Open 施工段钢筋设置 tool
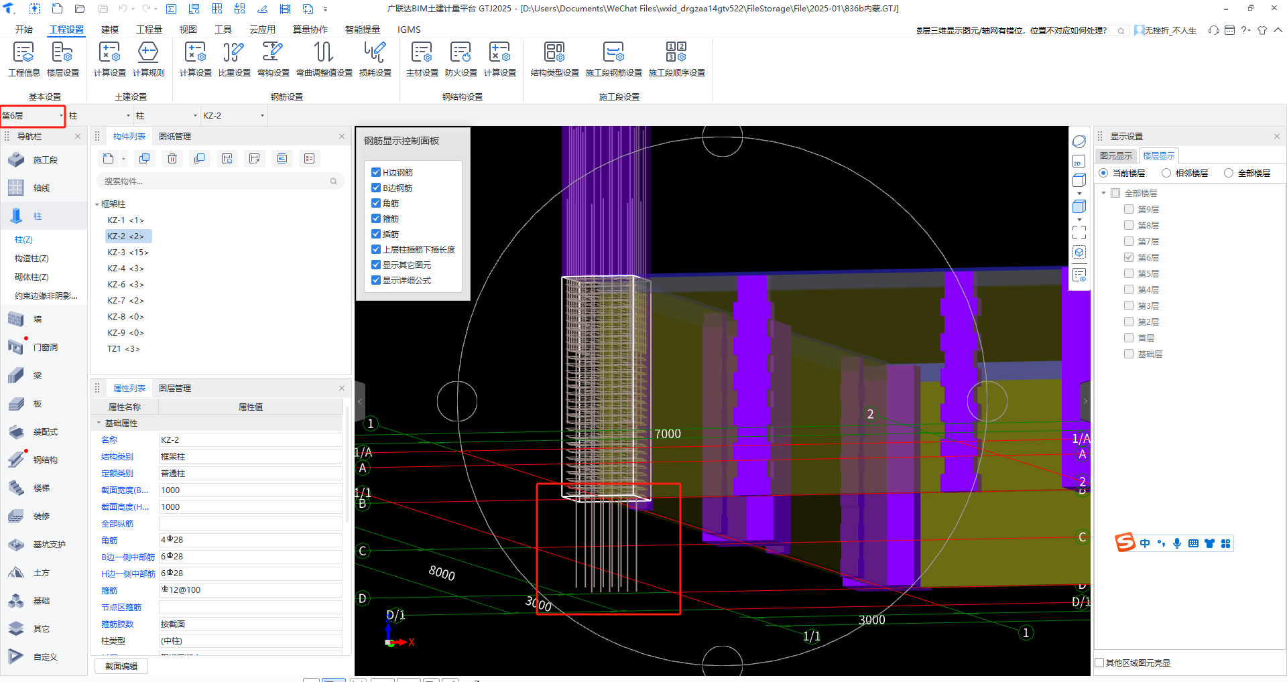1287x682 pixels. point(613,59)
